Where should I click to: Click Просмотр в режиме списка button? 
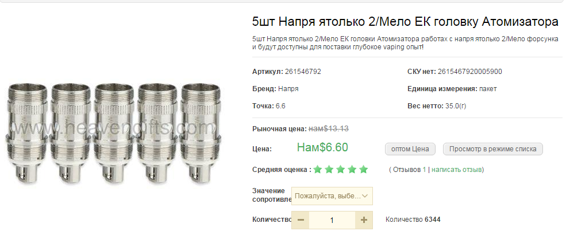[x=492, y=149]
